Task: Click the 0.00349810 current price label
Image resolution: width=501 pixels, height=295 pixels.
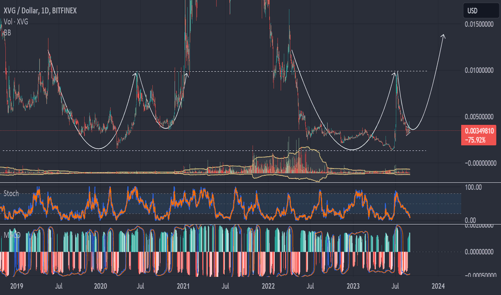Action: [479, 131]
